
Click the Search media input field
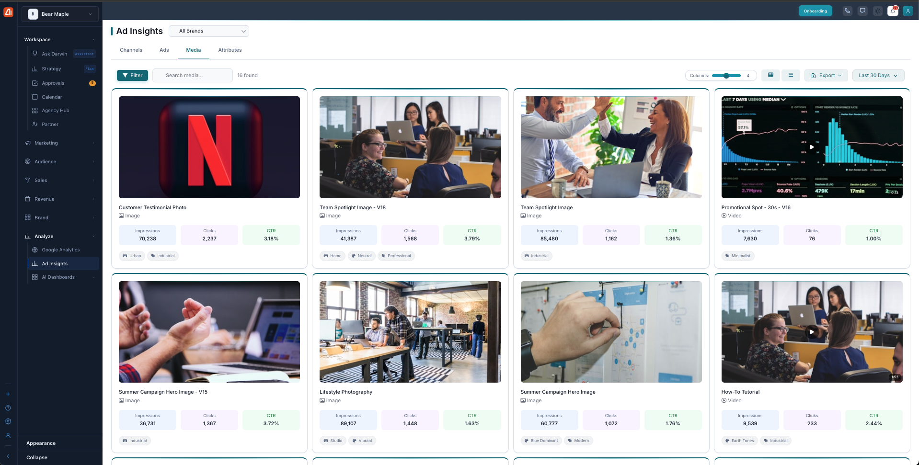[x=193, y=75]
